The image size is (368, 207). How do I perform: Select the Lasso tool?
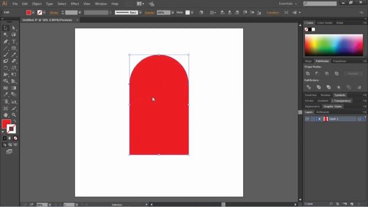point(14,34)
